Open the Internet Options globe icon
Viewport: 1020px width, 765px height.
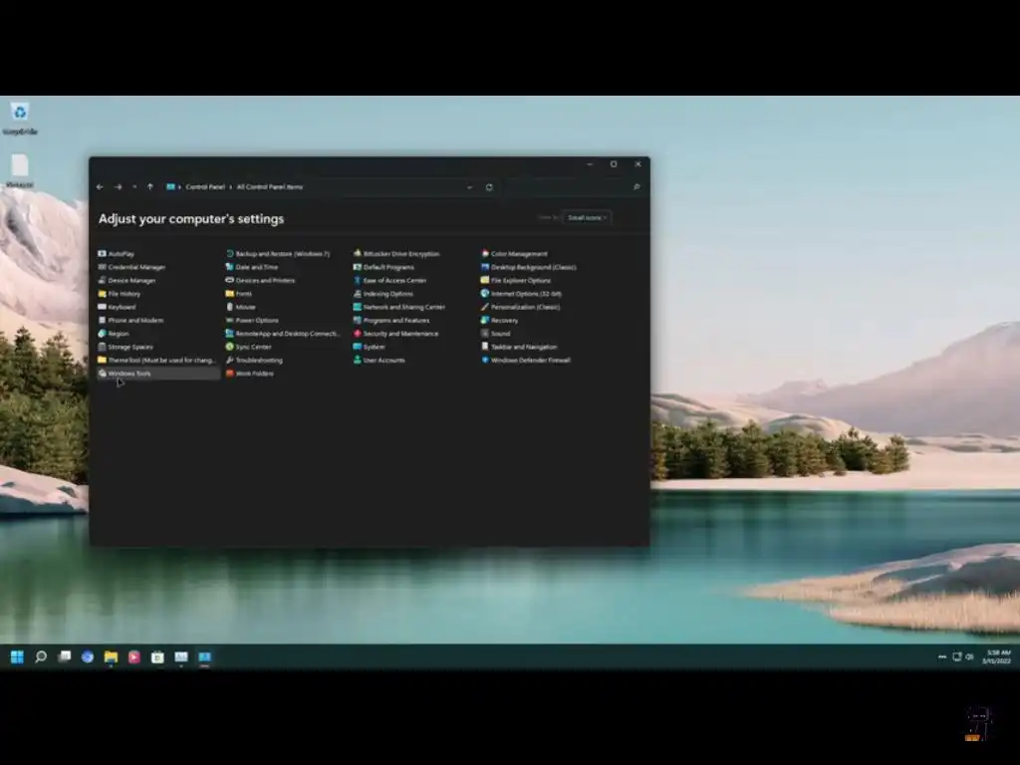pyautogui.click(x=485, y=294)
